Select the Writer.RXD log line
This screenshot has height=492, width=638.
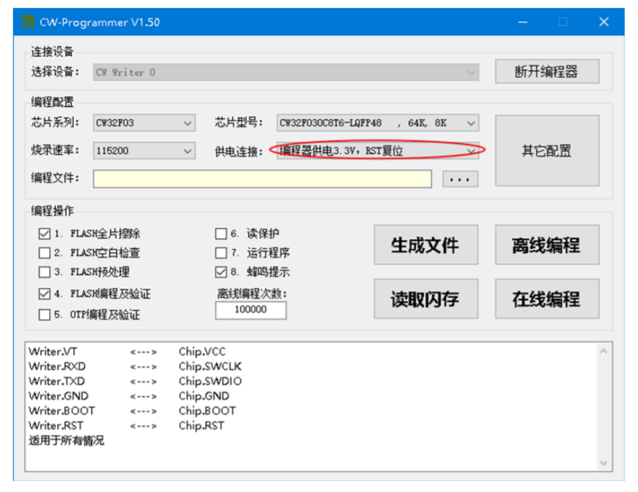[x=135, y=367]
